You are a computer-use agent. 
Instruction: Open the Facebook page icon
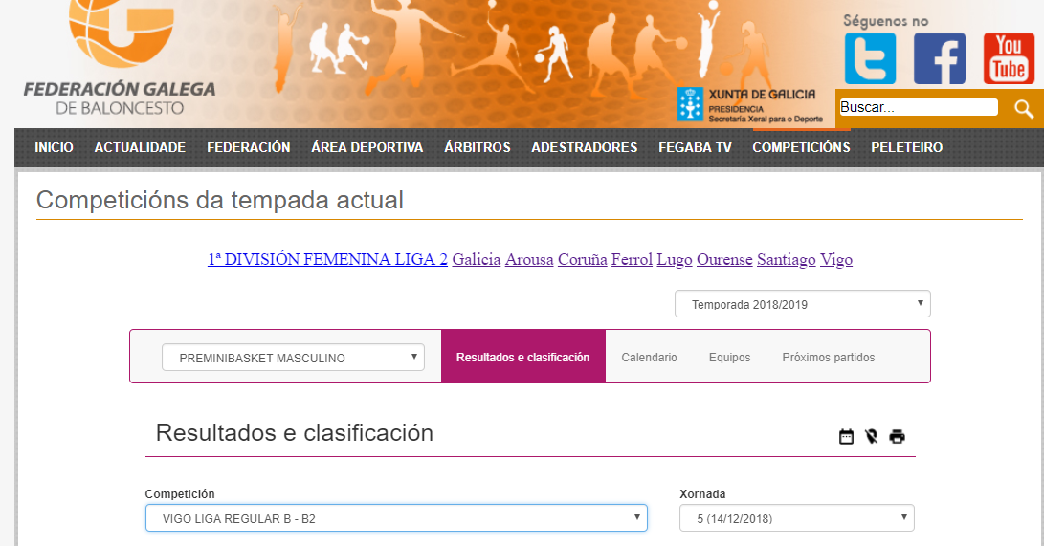940,58
